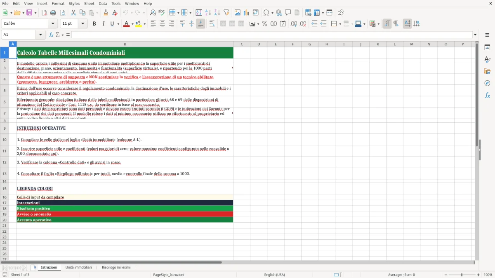Select column B header
Screen dimensions: 495x278
125,44
